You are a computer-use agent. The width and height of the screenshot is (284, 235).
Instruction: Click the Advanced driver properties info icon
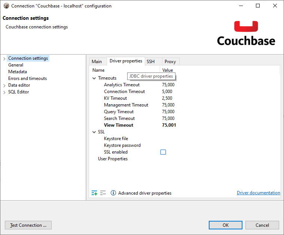[113, 193]
